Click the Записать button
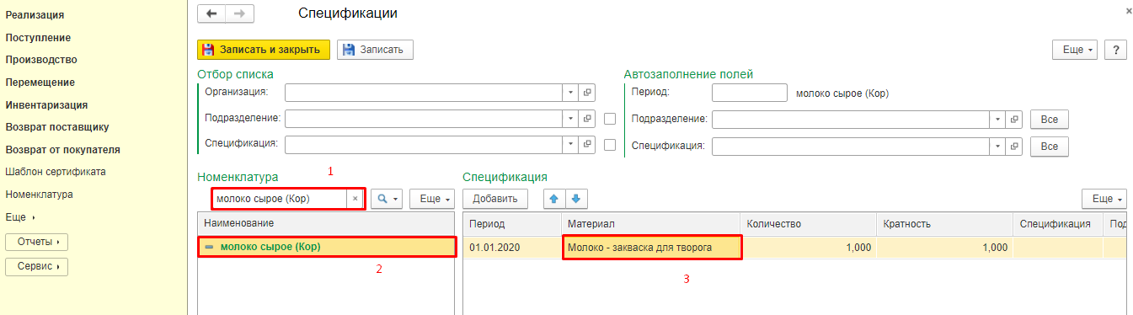The height and width of the screenshot is (315, 1133). click(375, 50)
